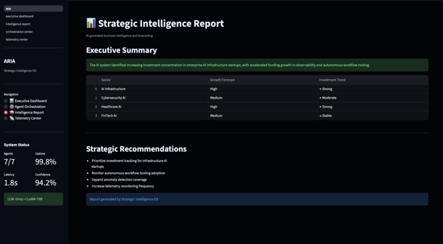Click the green executive summary message box

point(257,65)
